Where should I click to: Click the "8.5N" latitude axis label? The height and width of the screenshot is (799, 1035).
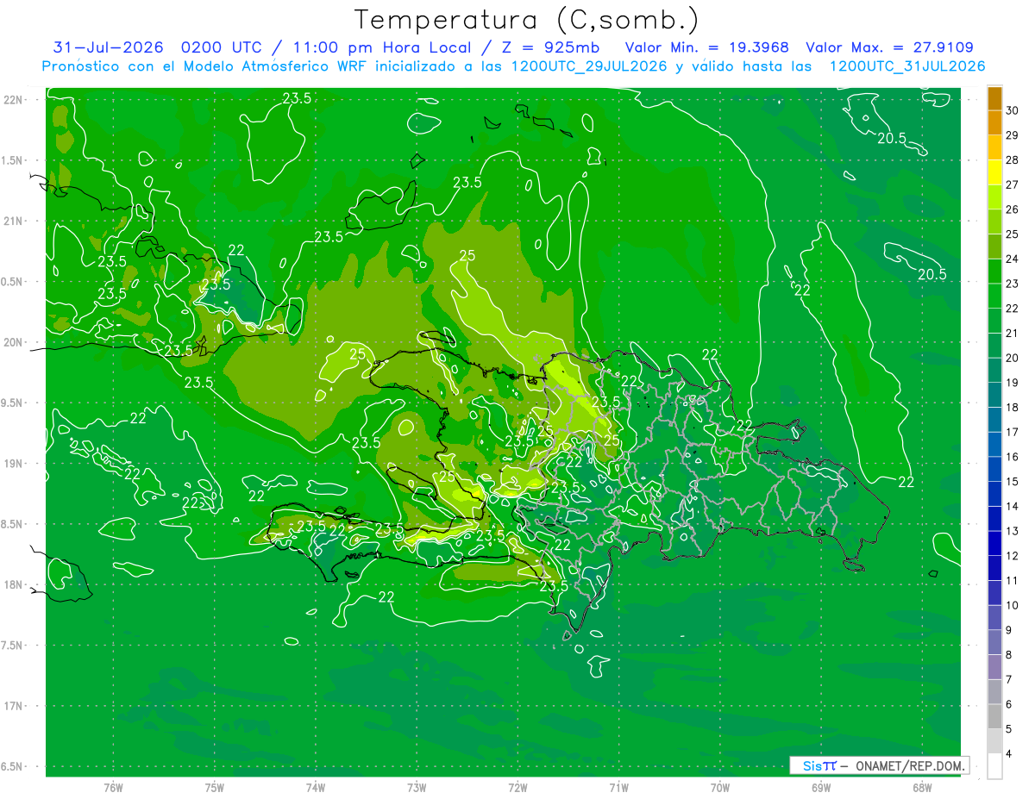[13, 524]
